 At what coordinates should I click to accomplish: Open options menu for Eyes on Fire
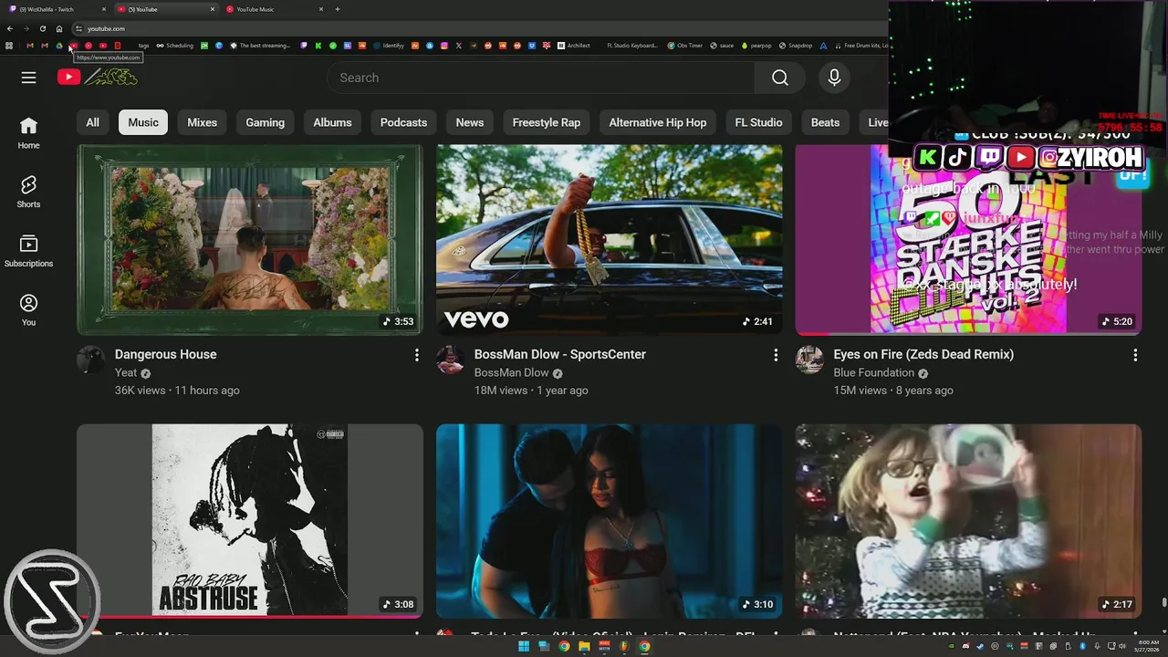coord(1135,354)
